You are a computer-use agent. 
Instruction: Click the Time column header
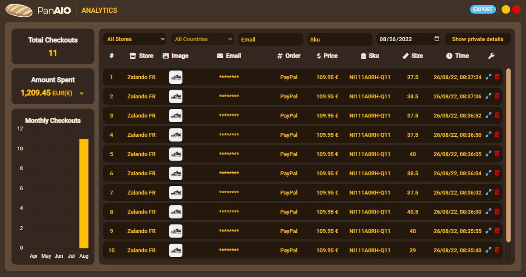point(457,56)
